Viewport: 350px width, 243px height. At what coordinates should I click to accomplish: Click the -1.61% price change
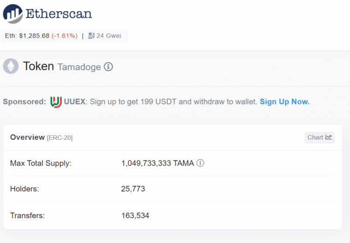[64, 36]
